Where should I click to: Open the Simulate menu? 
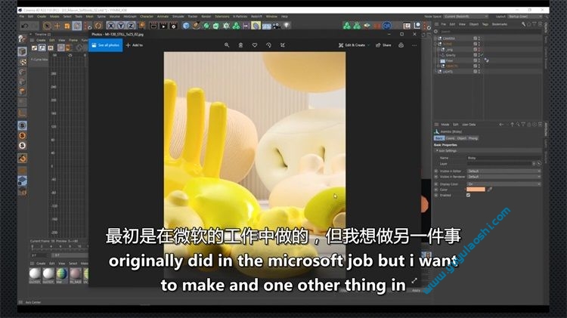tap(178, 17)
